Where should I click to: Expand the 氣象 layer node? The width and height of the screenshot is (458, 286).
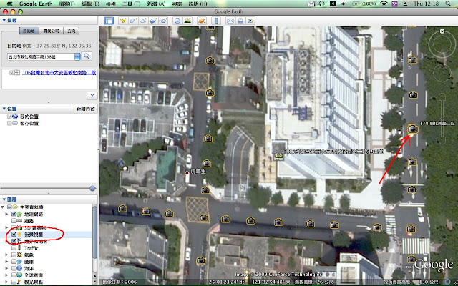(6, 255)
